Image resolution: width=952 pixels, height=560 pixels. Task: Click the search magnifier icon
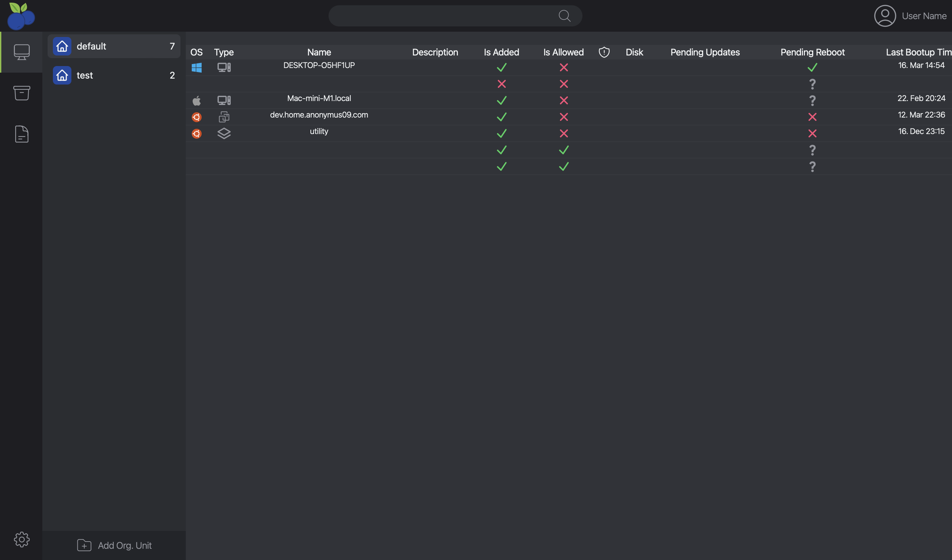pos(564,16)
